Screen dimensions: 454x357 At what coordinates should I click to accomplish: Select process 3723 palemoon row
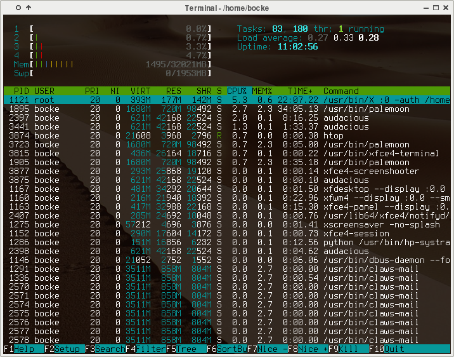click(227, 144)
